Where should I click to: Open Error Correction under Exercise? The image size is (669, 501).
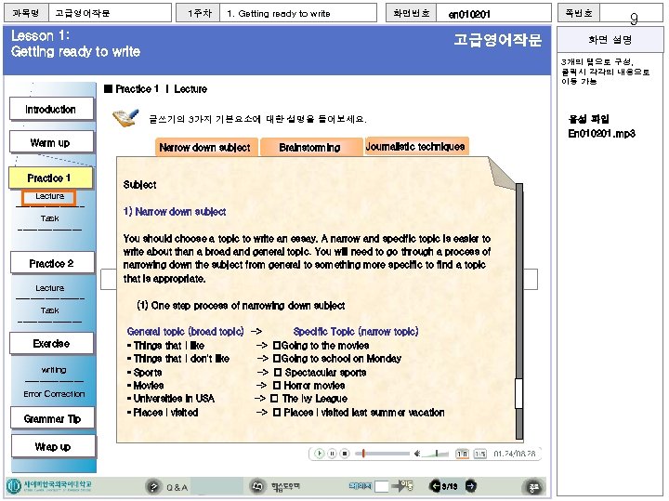coord(54,393)
